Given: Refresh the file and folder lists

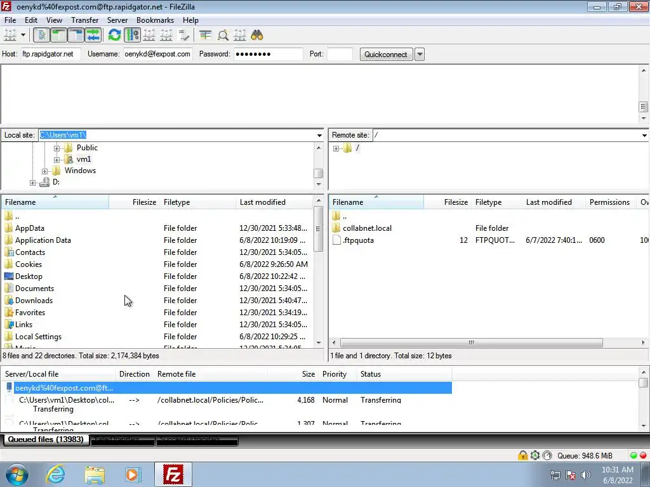Looking at the screenshot, I should point(114,36).
